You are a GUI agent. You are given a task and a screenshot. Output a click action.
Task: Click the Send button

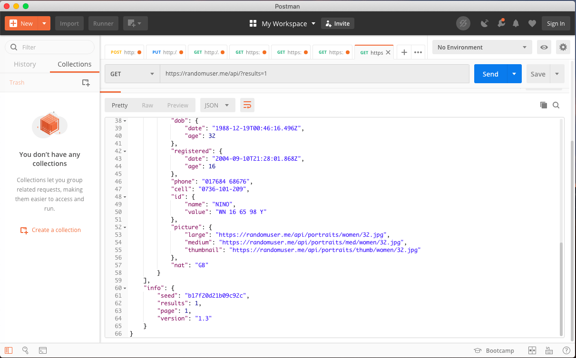point(490,74)
